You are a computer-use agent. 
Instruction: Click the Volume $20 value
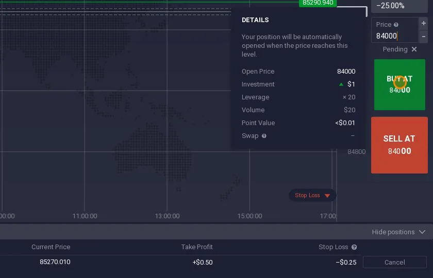tap(349, 110)
